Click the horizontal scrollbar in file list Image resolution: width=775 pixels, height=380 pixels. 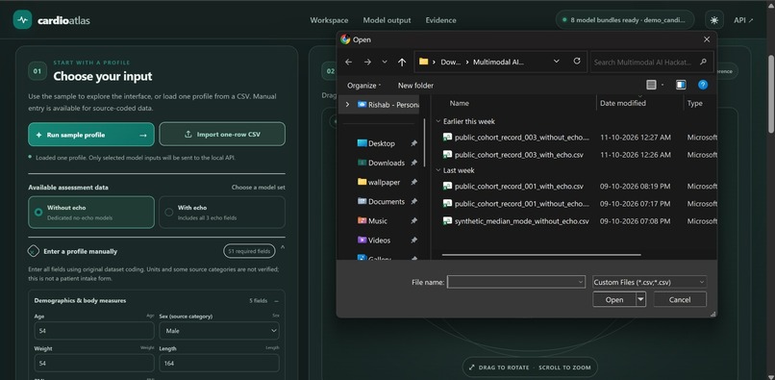541,255
